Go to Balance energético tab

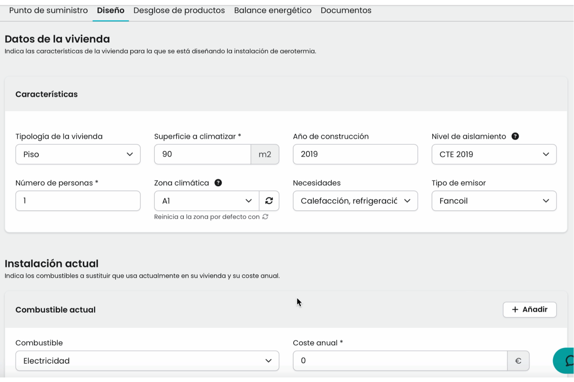tap(273, 10)
